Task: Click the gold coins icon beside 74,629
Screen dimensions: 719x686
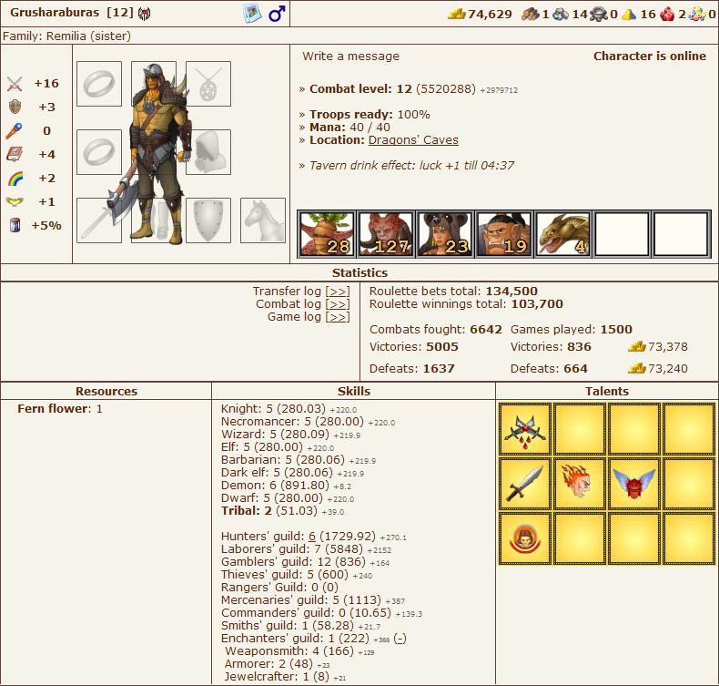Action: pyautogui.click(x=456, y=15)
